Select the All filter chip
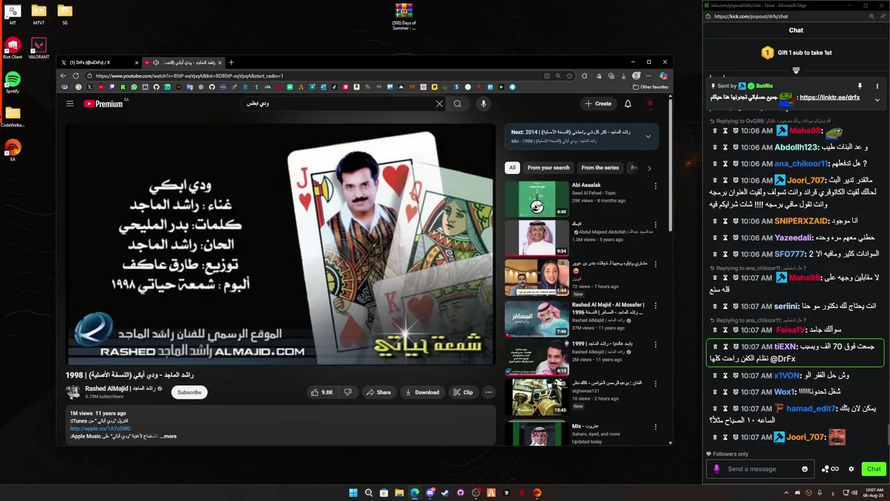 [x=512, y=168]
